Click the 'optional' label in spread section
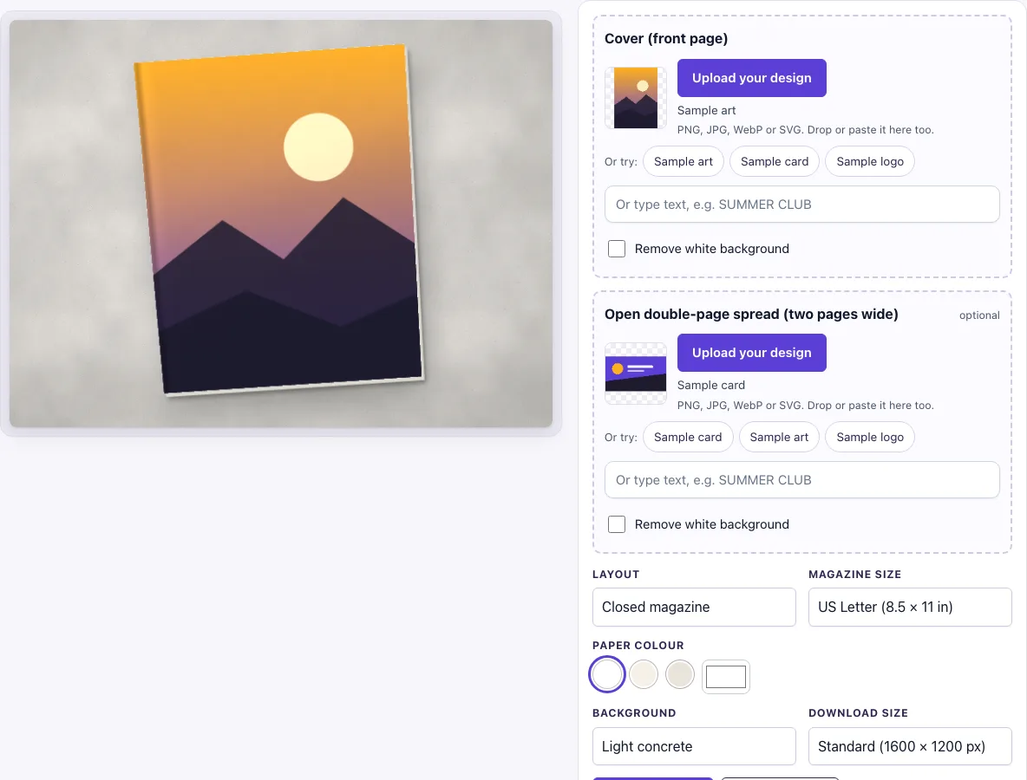This screenshot has height=780, width=1027. pos(979,315)
